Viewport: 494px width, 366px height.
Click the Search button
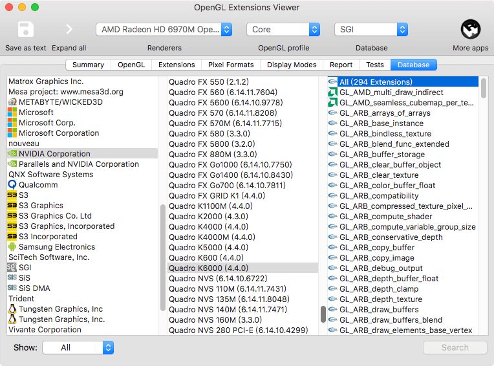pyautogui.click(x=455, y=347)
